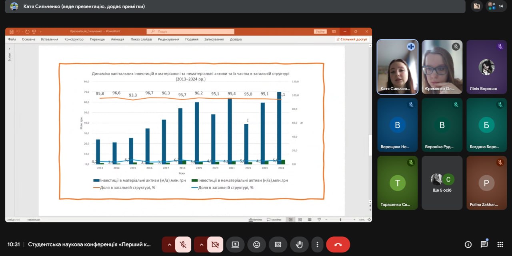This screenshot has height=256, width=512.
Task: Toggle the top-right screen share off icon
Action: (476, 6)
